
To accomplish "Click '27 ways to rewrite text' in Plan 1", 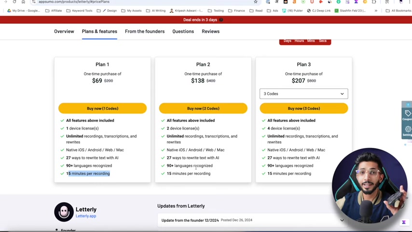I will point(92,158).
